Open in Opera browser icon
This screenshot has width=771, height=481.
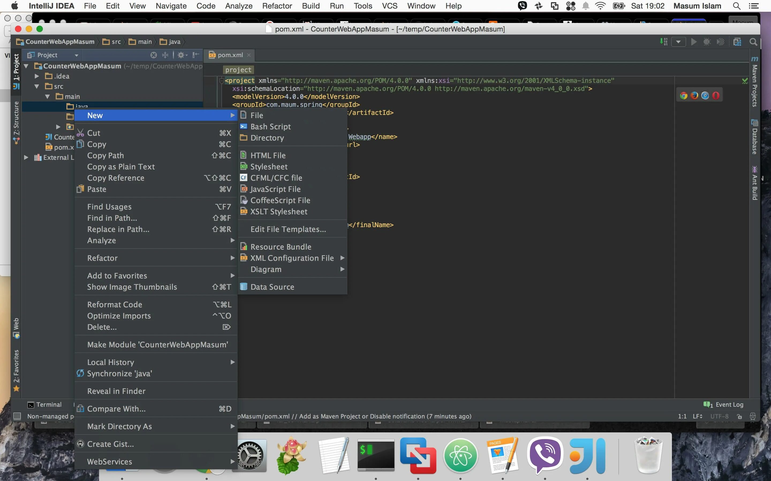(x=716, y=96)
